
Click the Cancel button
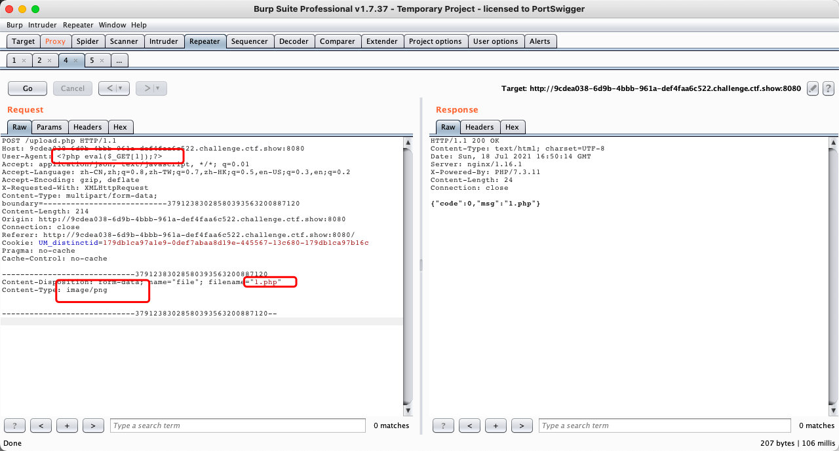(x=73, y=88)
